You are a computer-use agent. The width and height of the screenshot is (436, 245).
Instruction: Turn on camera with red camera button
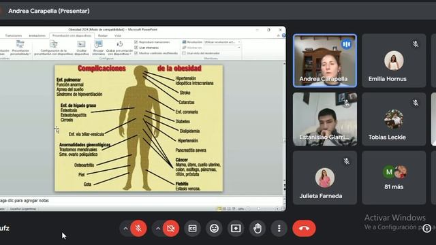(171, 229)
